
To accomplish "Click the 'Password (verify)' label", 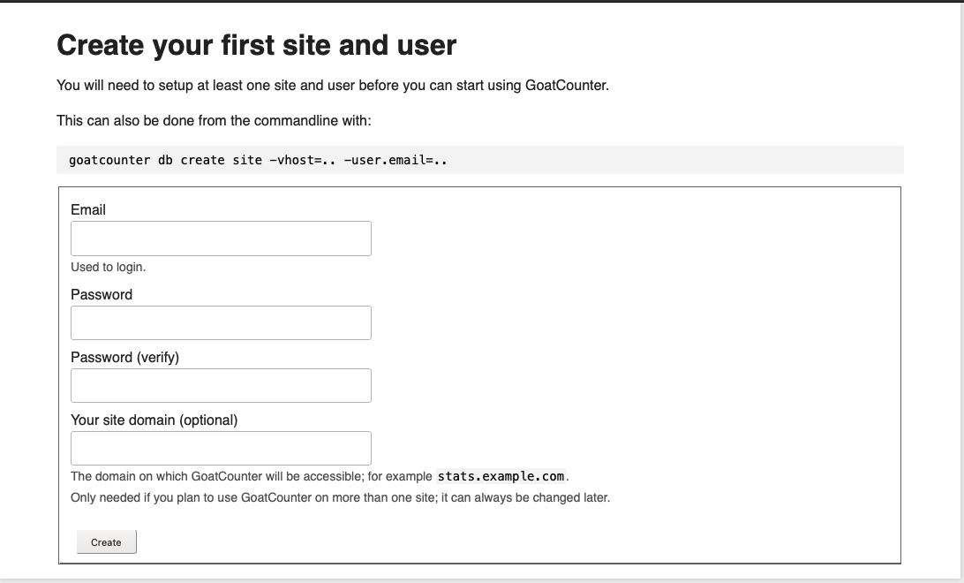I will (124, 357).
